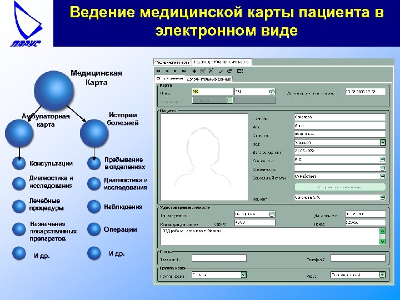
Task: Jump to the last record in toolbar
Action: tap(184, 71)
